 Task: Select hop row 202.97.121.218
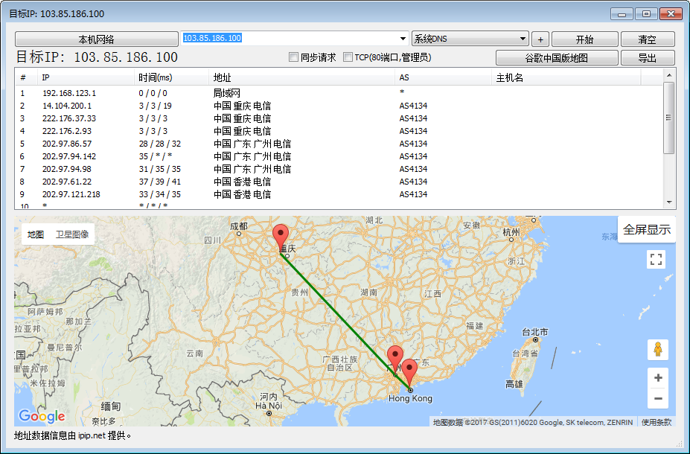point(339,194)
